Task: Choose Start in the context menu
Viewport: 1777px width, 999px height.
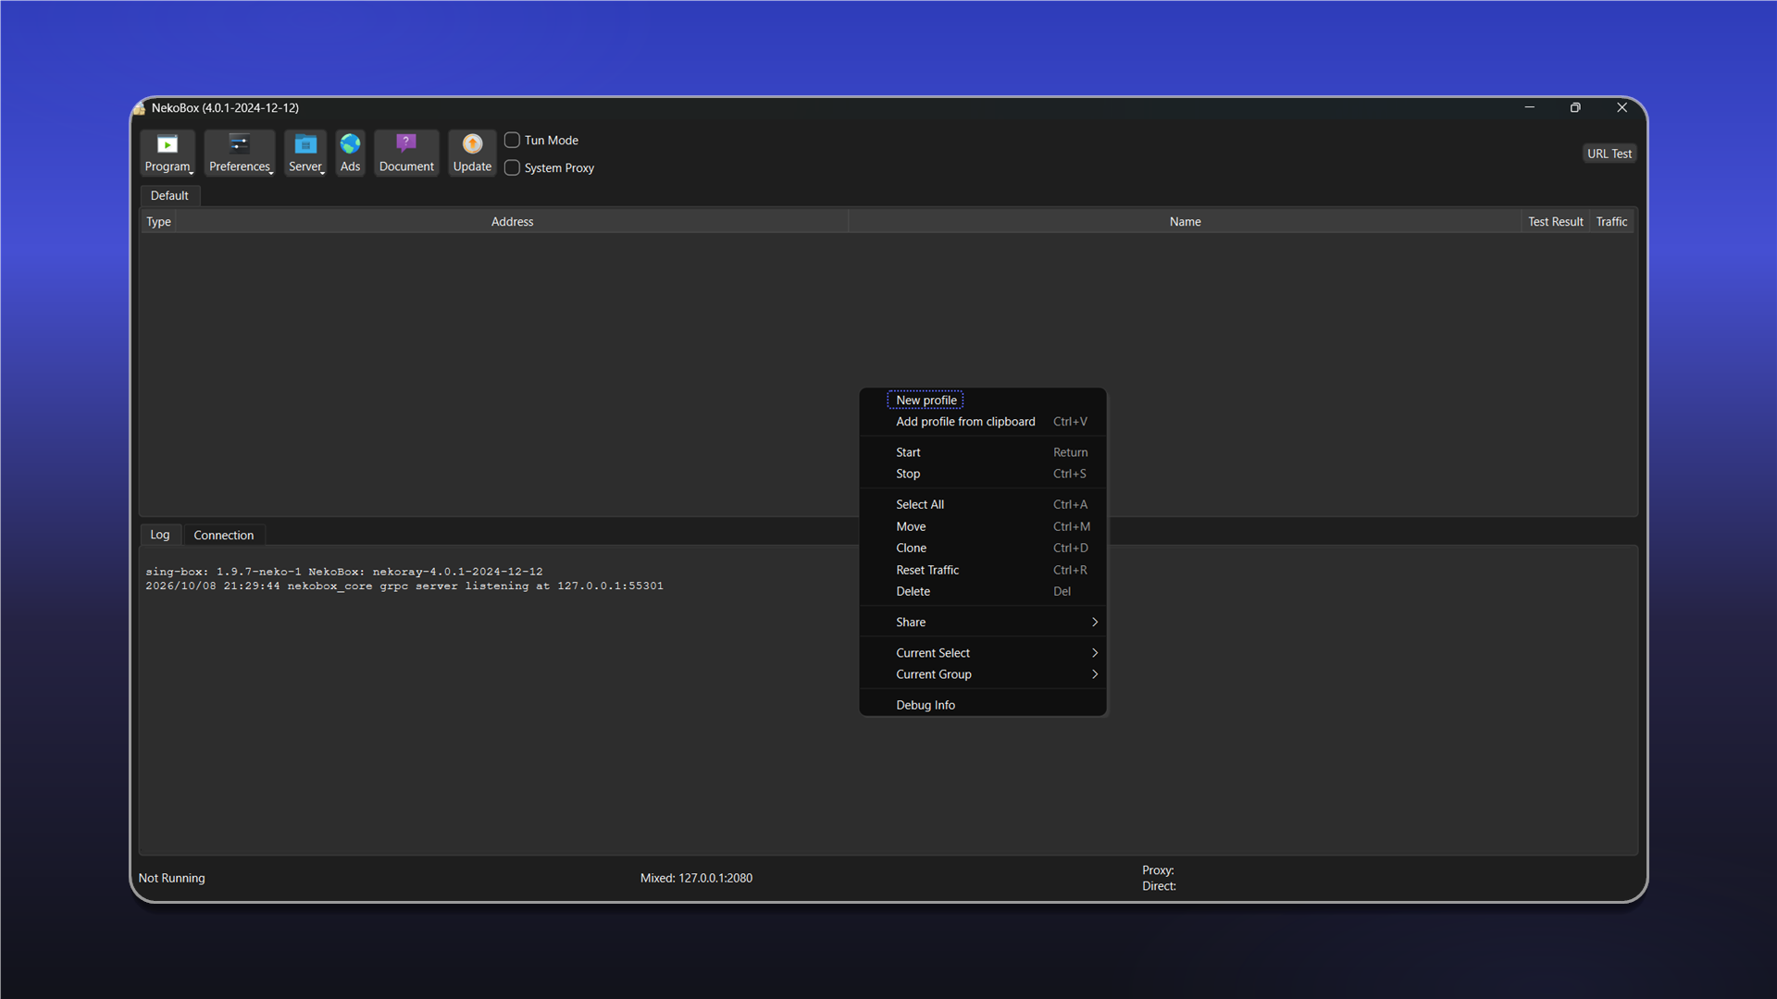Action: (983, 452)
